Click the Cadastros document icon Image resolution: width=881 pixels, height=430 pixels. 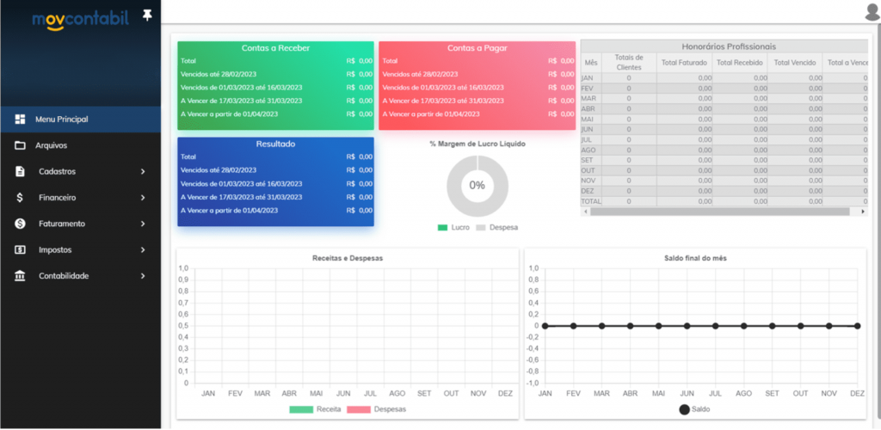(20, 171)
